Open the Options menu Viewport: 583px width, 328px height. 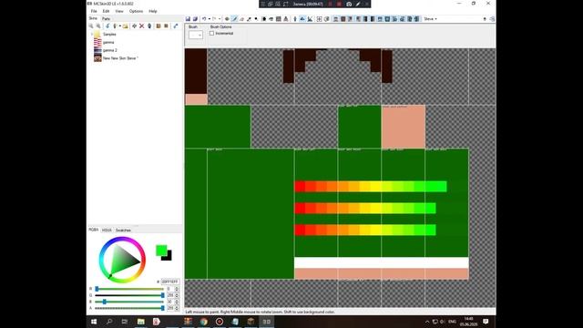click(x=136, y=11)
